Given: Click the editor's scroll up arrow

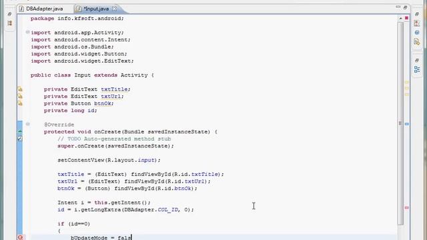Looking at the screenshot, I should [400, 19].
